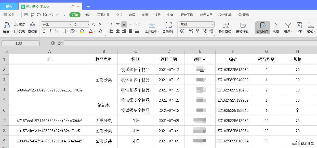Center text horizontally
317x148 pixels.
(118, 31)
